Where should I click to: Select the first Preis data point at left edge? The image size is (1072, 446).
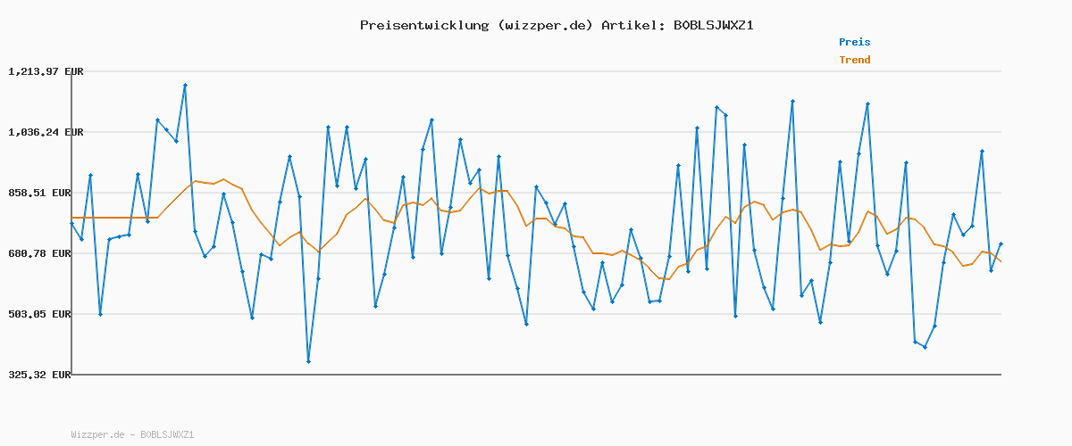[x=71, y=224]
